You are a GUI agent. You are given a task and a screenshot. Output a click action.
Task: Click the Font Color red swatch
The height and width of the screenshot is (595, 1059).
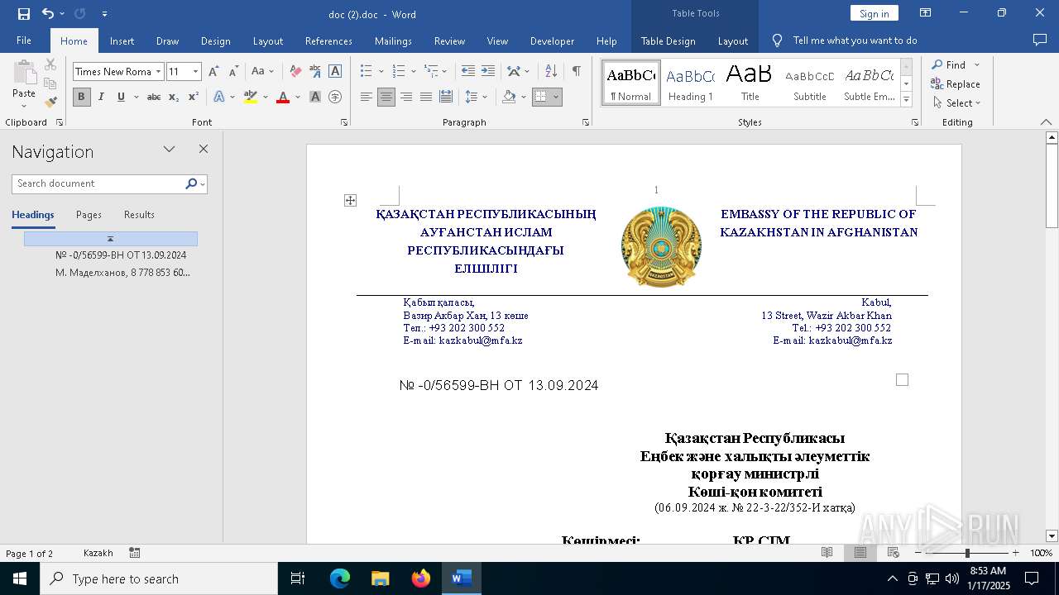283,97
